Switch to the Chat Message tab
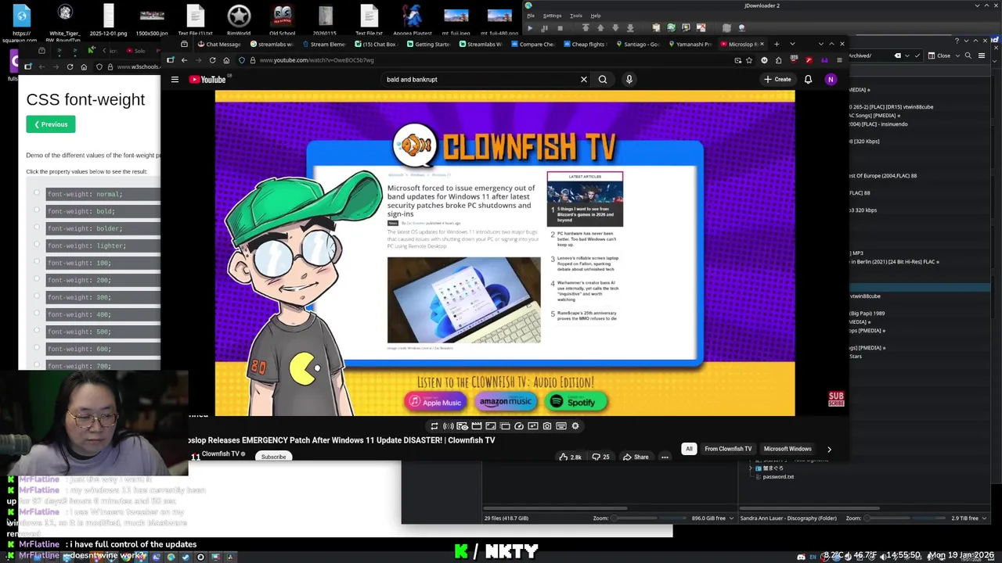 tap(218, 44)
